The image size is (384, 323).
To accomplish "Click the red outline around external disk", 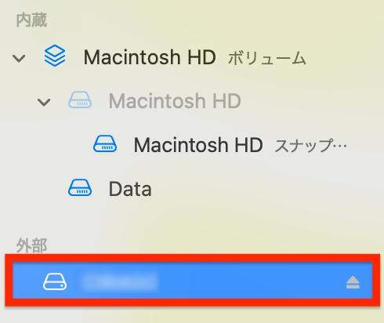I will tap(193, 258).
